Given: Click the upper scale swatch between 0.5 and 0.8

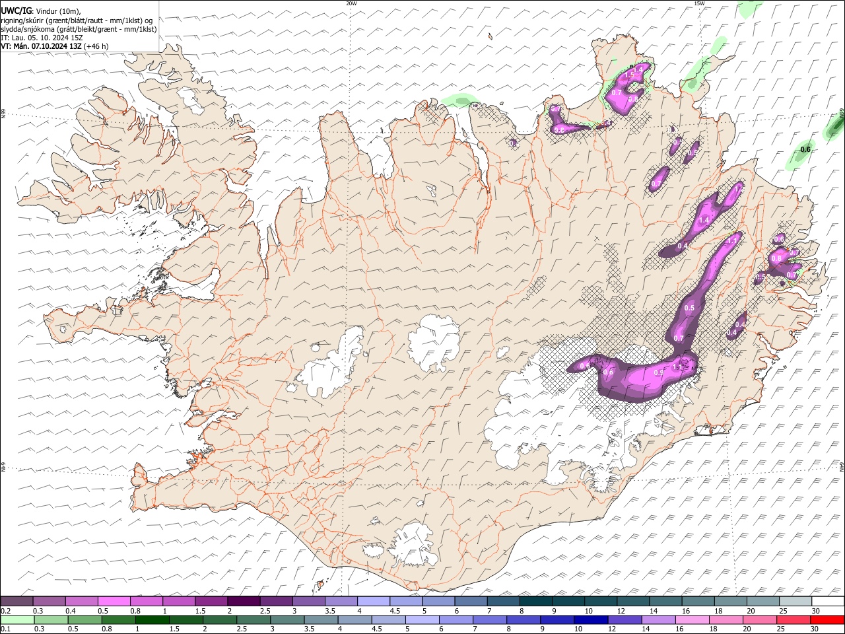Looking at the screenshot, I should pos(114,601).
